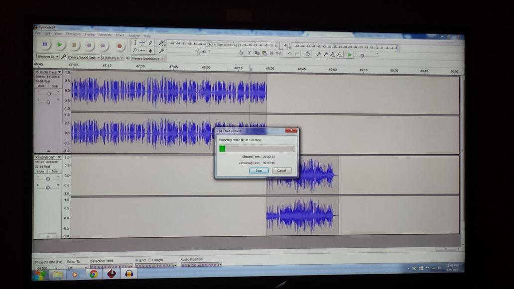Mute the Audio Track
The height and width of the screenshot is (289, 514).
click(41, 86)
